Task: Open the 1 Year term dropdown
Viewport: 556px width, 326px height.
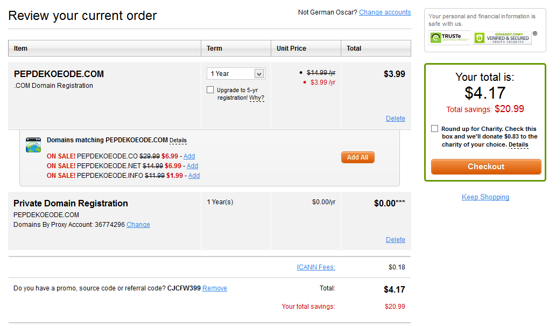Action: 235,74
